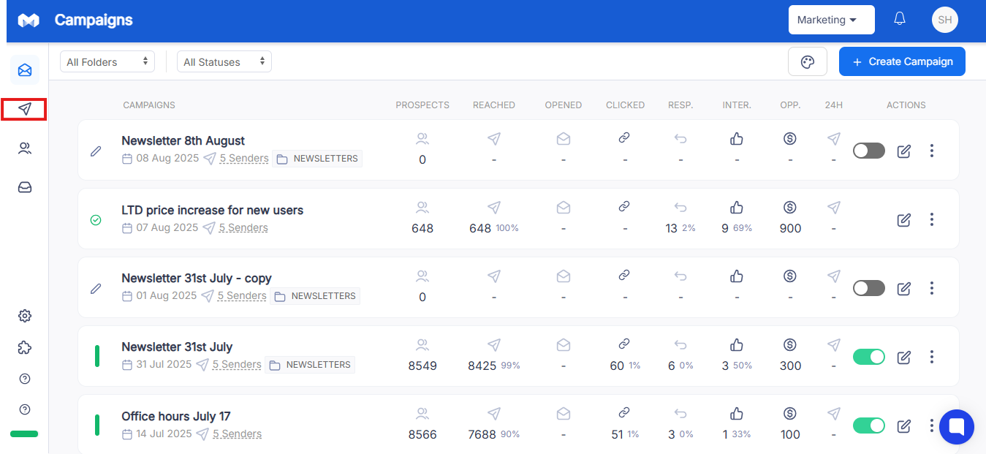Open more options for LTD price increase
This screenshot has height=454, width=986.
[x=932, y=219]
